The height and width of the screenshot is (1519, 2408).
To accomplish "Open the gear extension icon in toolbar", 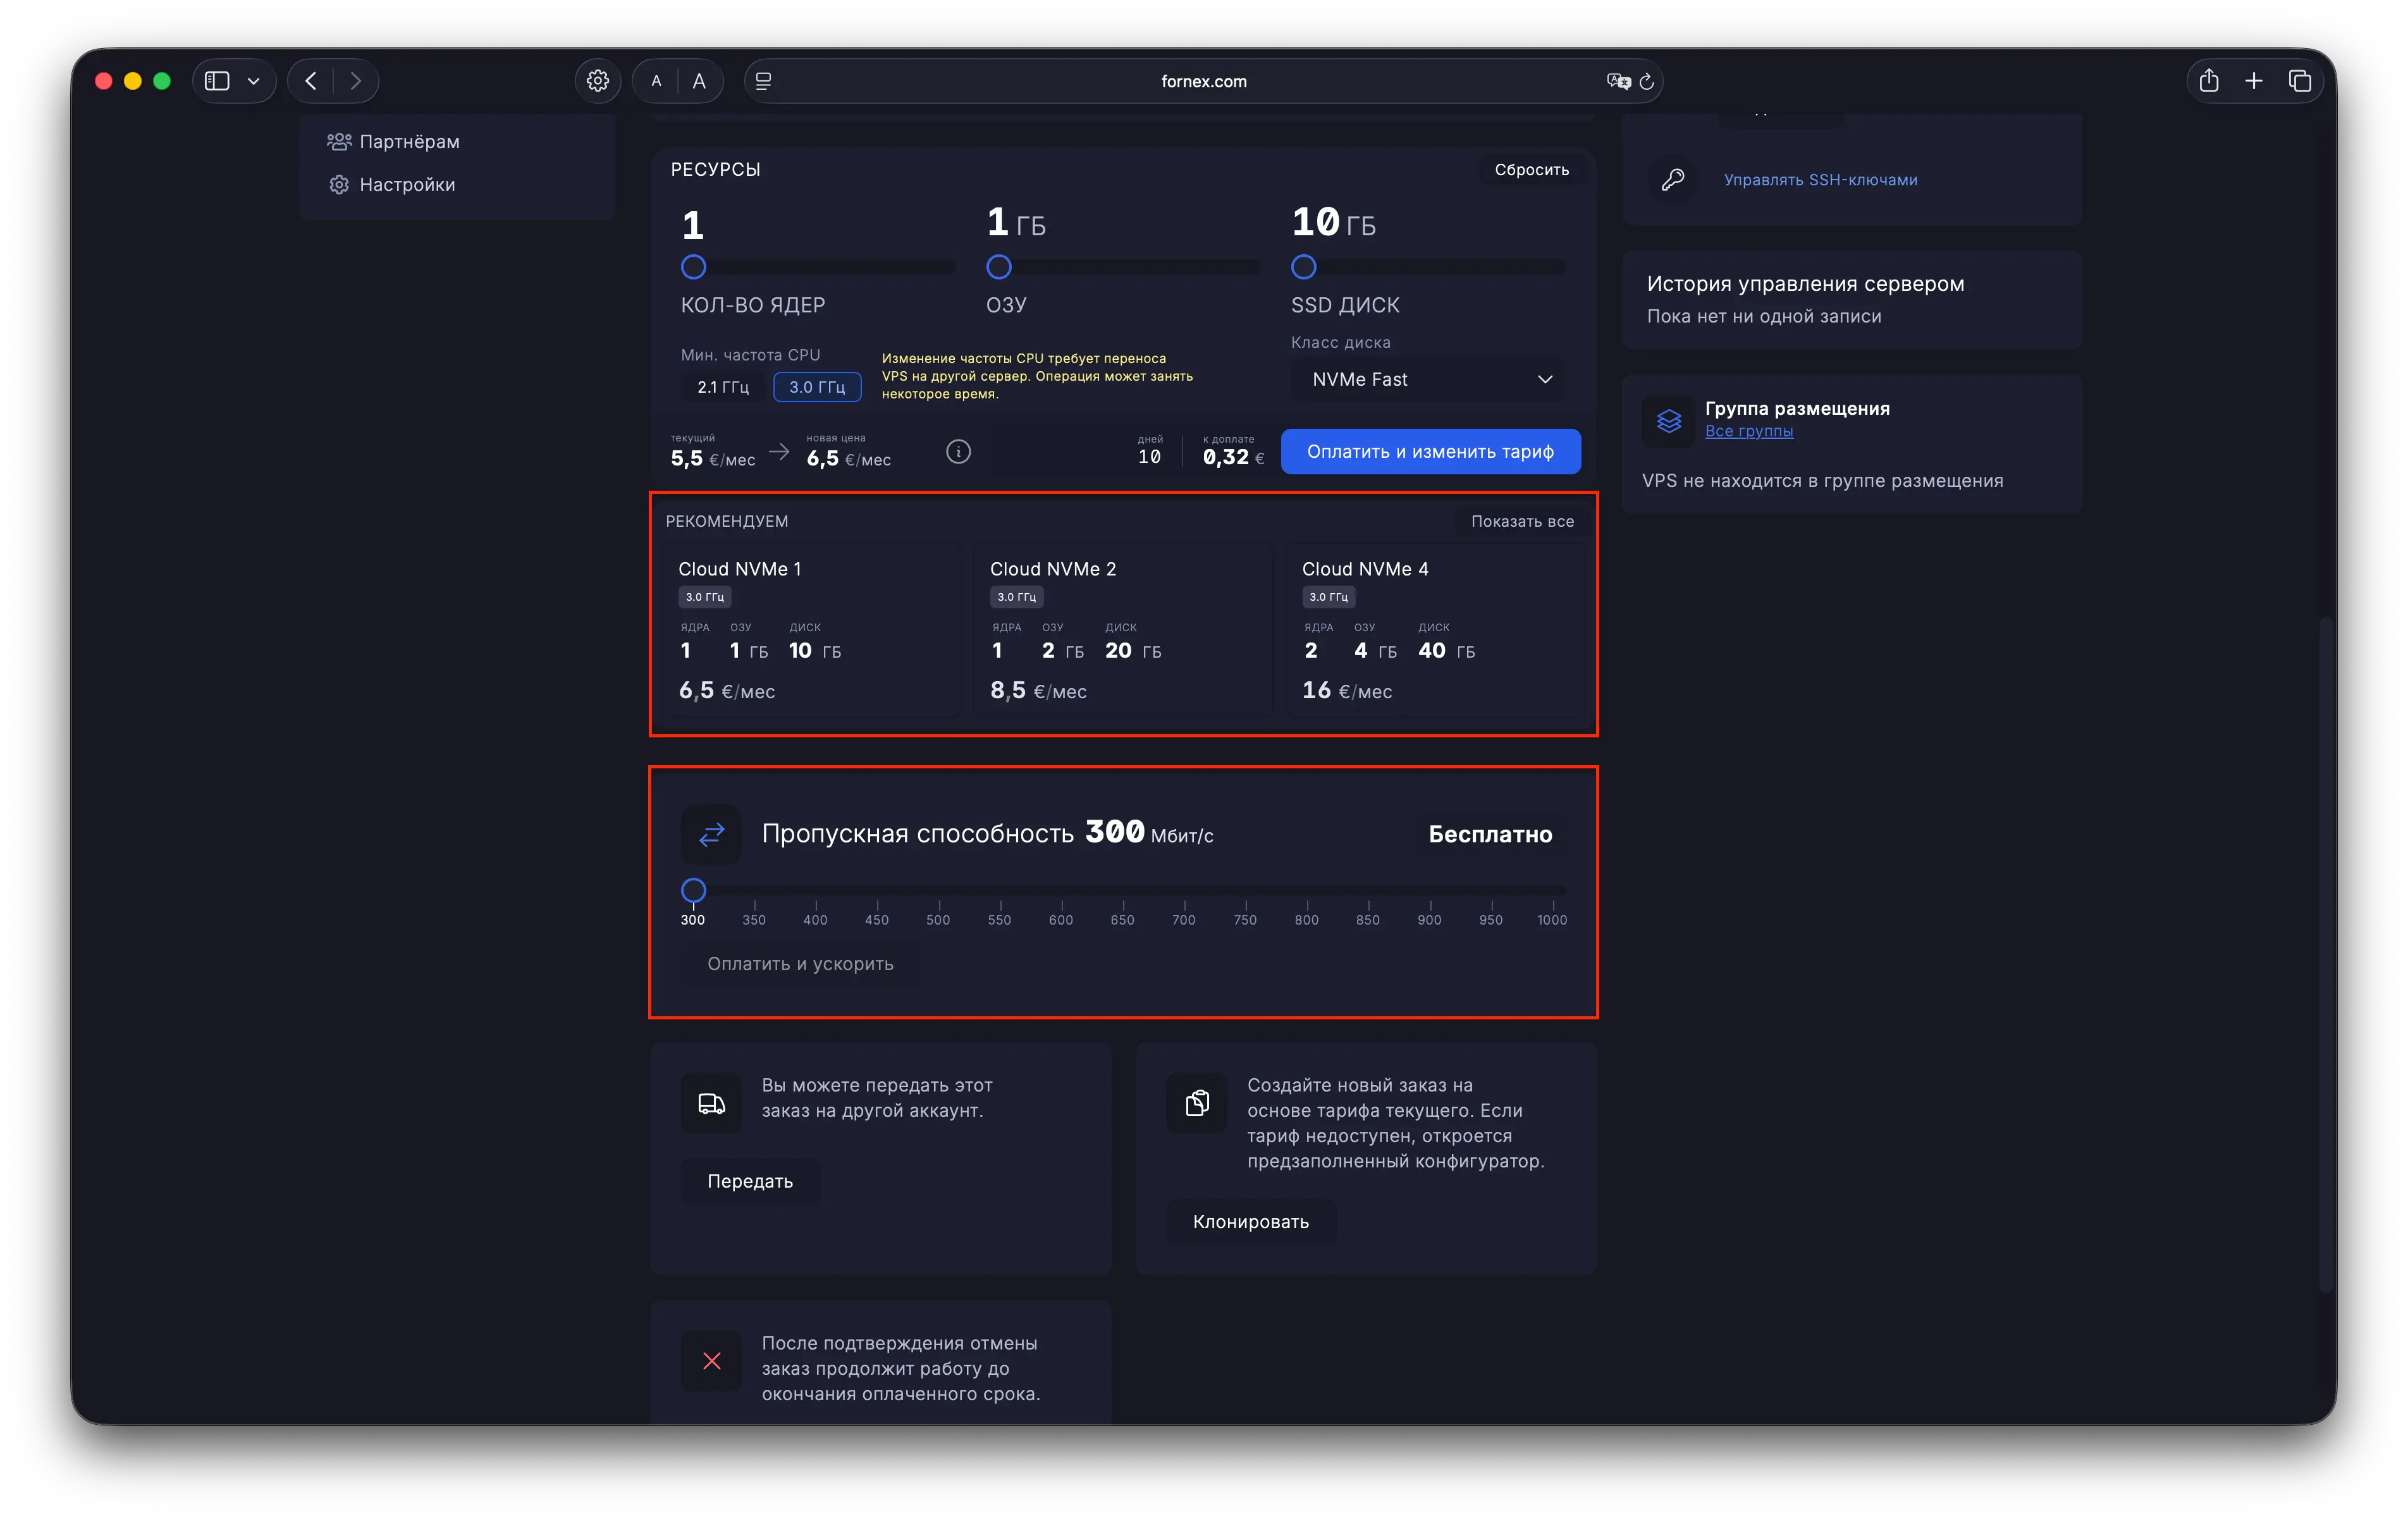I will pos(598,81).
